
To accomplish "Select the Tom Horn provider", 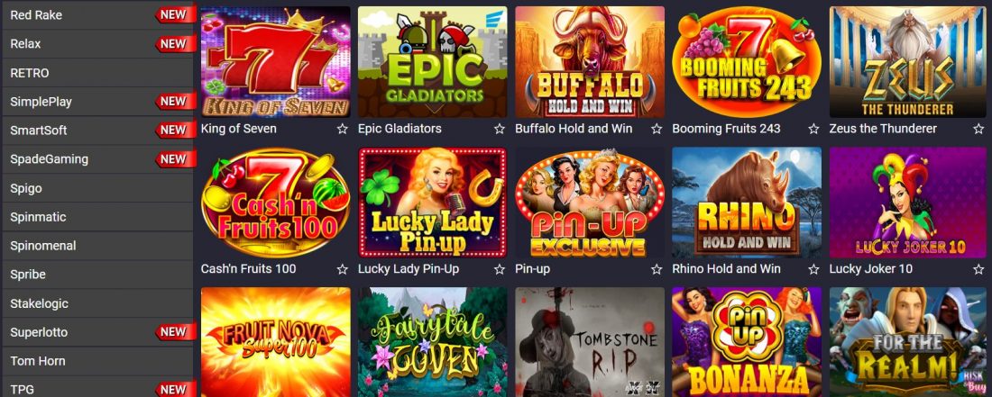I will tap(97, 361).
